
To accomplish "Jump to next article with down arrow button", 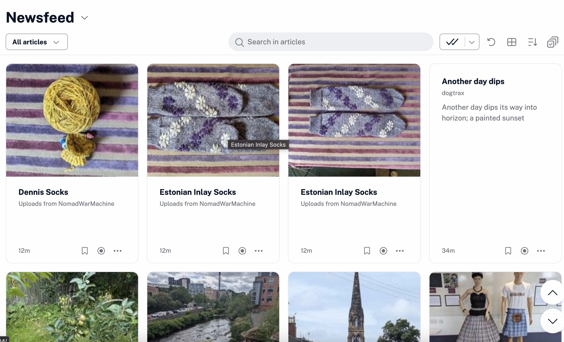I will click(552, 321).
